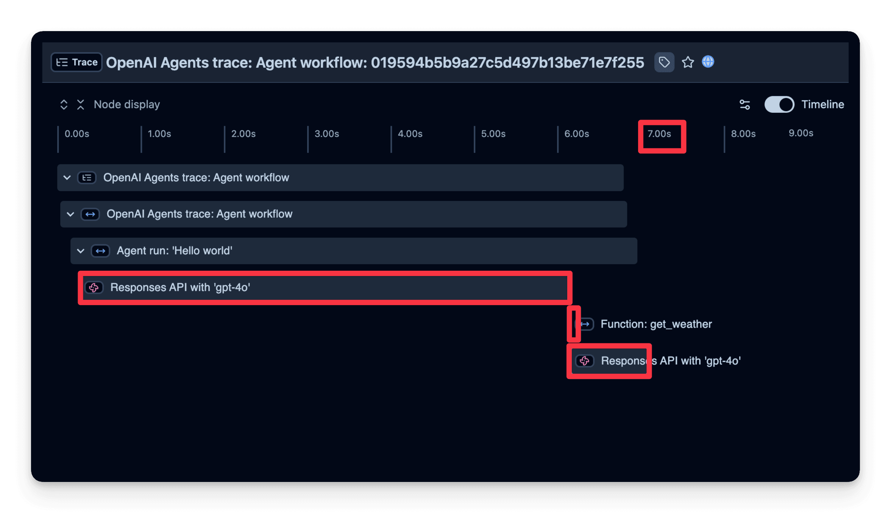Toggle the Timeline switch off

(779, 104)
